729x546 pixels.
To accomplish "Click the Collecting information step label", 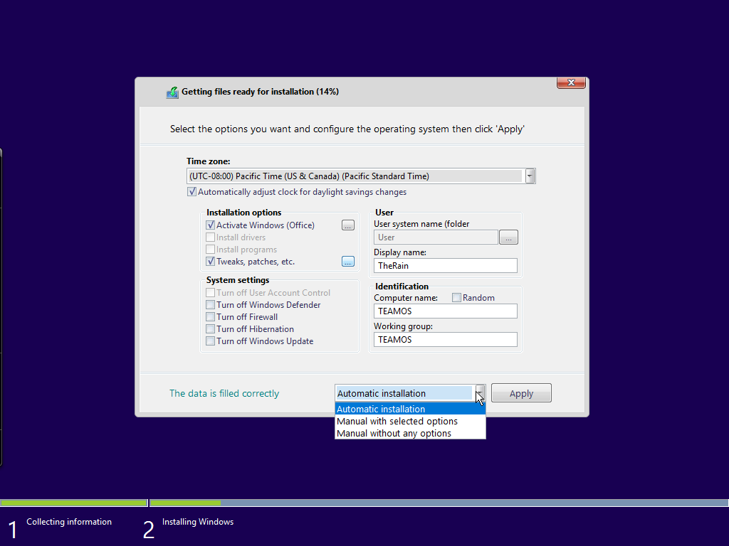I will tap(69, 522).
